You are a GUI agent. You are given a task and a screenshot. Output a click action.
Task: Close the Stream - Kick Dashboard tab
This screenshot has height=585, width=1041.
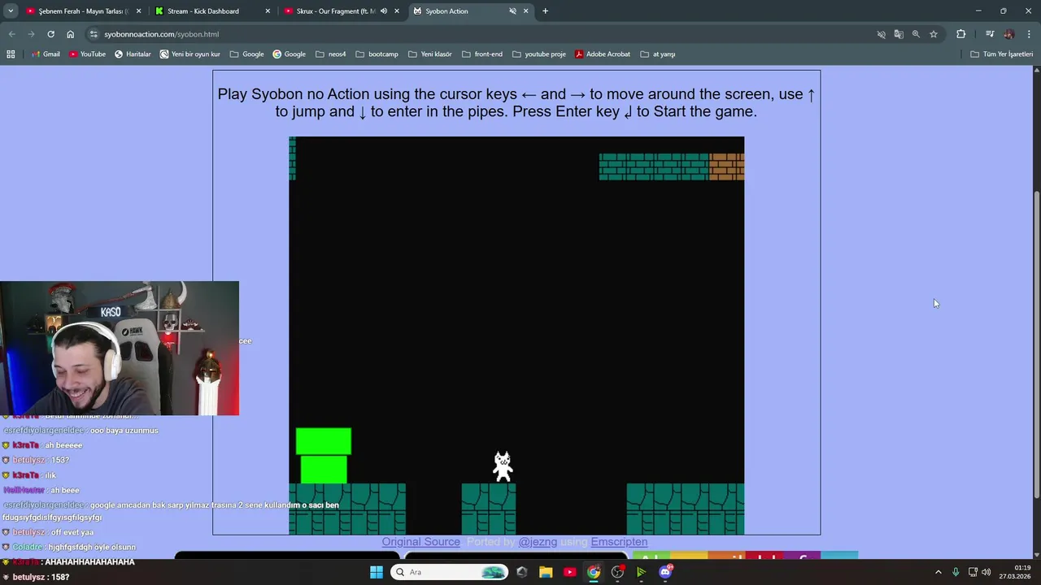pyautogui.click(x=268, y=11)
